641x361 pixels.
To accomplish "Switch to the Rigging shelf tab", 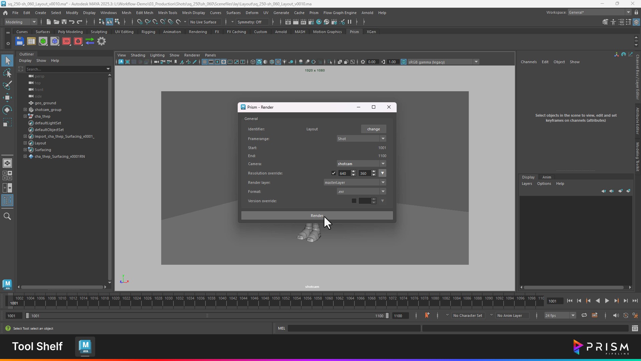I will pyautogui.click(x=148, y=32).
